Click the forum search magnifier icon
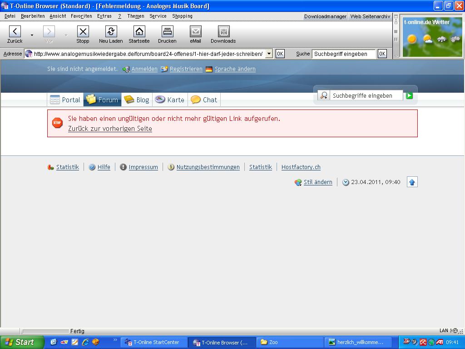Screen dimensions: 465x349 click(323, 95)
